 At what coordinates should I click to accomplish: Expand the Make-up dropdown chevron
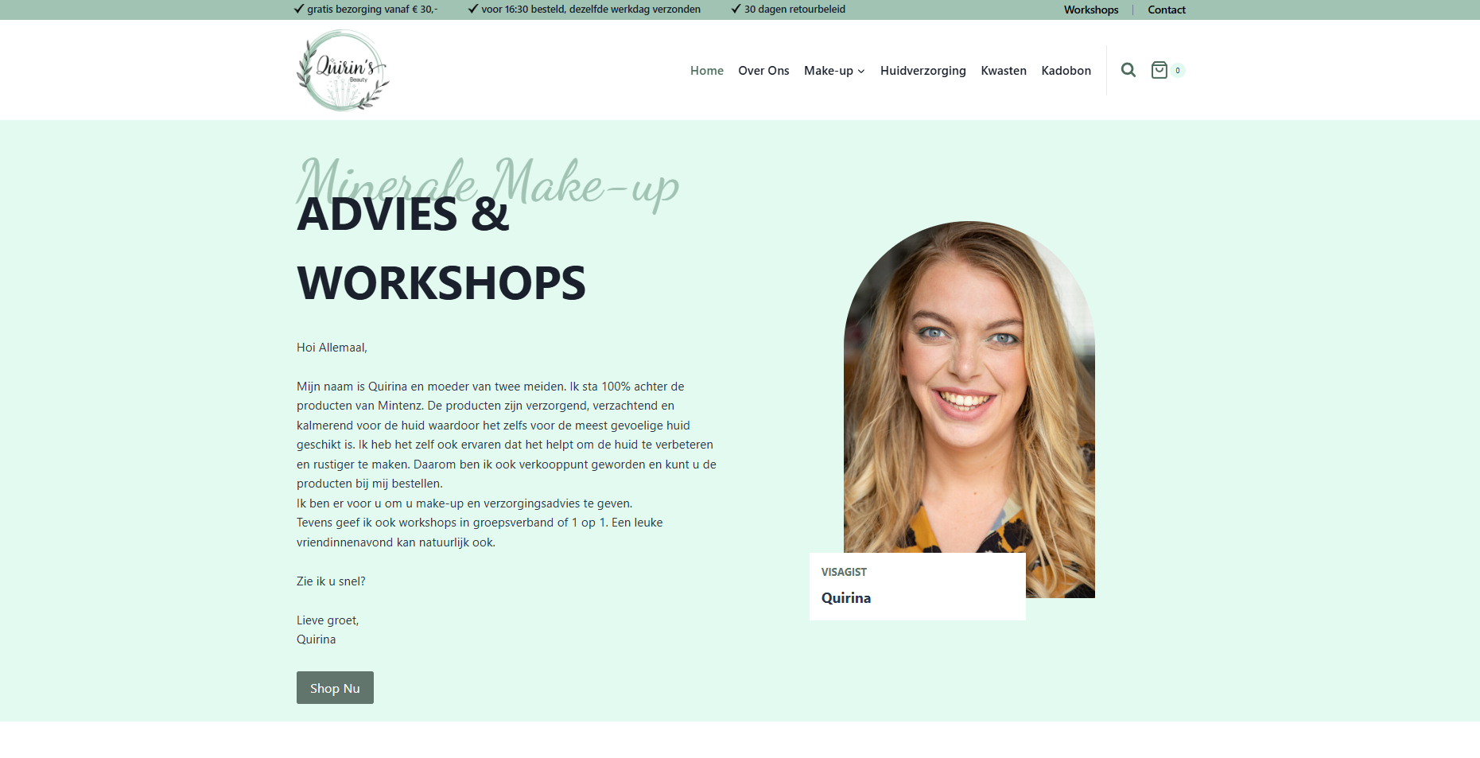pyautogui.click(x=861, y=72)
